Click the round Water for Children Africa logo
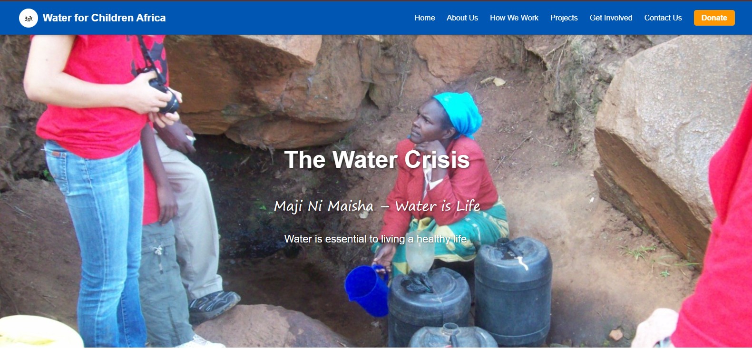Viewport: 752px width, 349px height. point(29,18)
